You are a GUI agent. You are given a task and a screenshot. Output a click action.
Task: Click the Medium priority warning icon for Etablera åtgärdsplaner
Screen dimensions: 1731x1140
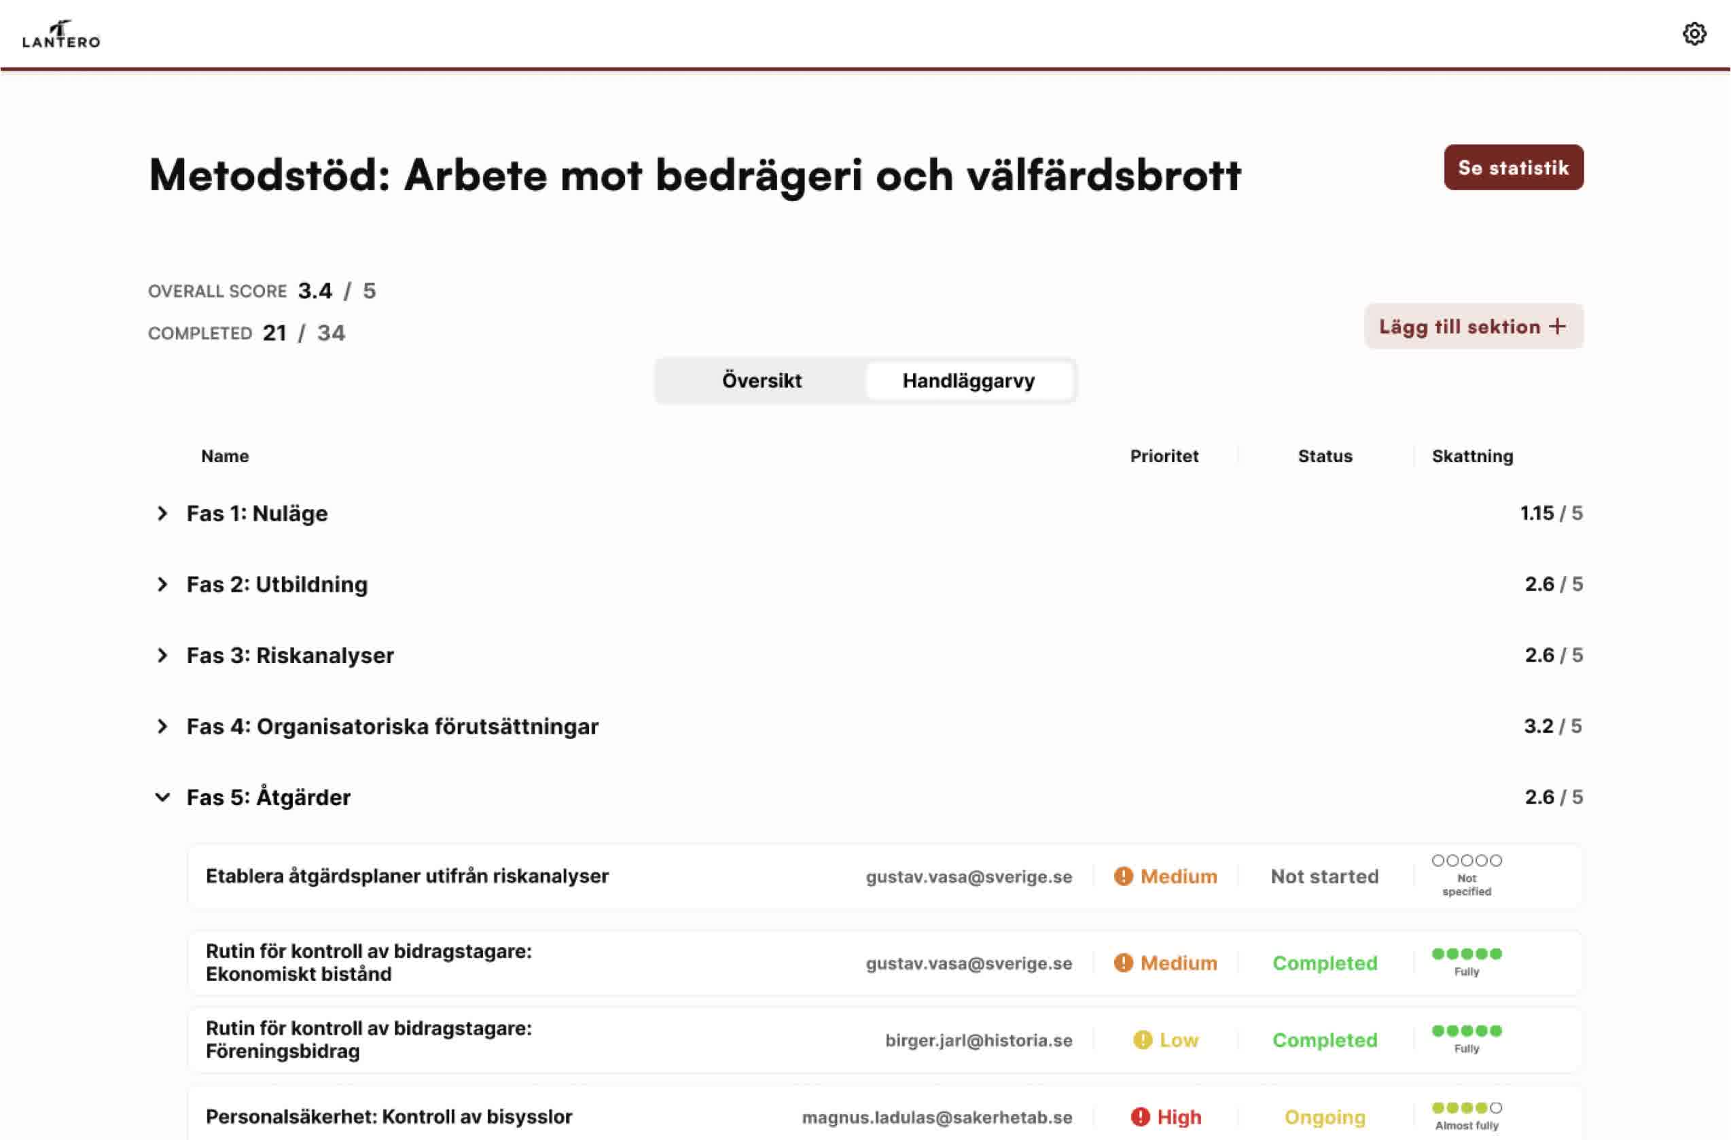[1123, 876]
